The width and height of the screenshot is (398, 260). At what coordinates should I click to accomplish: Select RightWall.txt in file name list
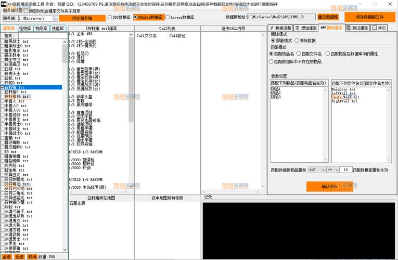tap(344, 101)
